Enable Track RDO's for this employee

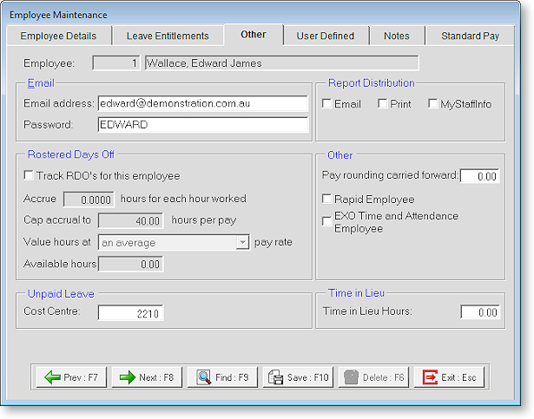30,176
